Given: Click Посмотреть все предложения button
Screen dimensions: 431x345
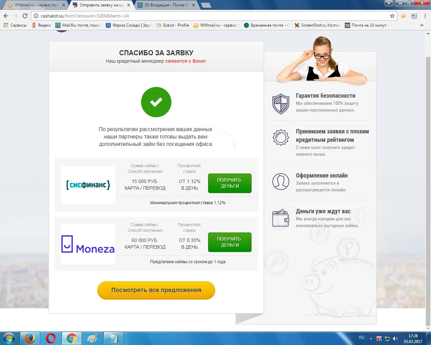Looking at the screenshot, I should pyautogui.click(x=156, y=290).
